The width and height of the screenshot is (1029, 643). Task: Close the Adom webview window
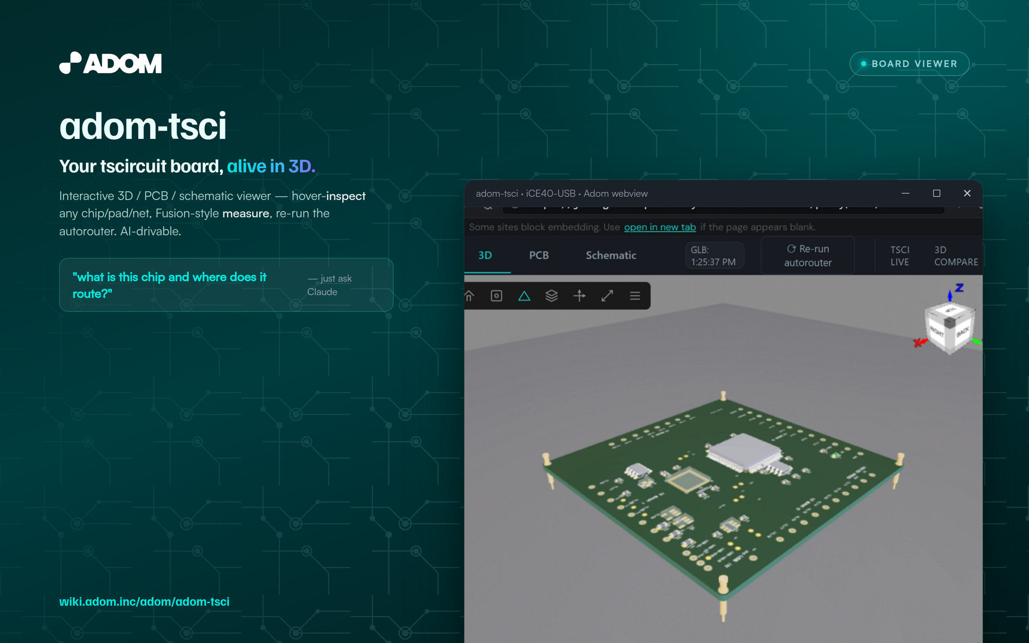click(x=967, y=193)
